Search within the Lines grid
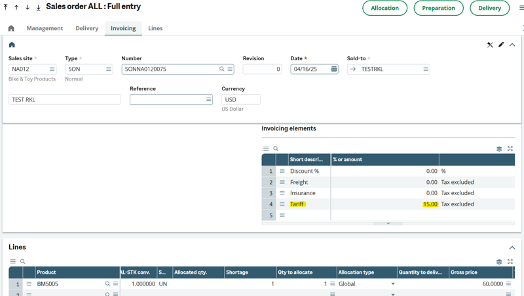Screen dimensions: 524x296 (23, 261)
